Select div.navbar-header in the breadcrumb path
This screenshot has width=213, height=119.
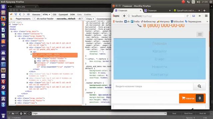coord(45,19)
